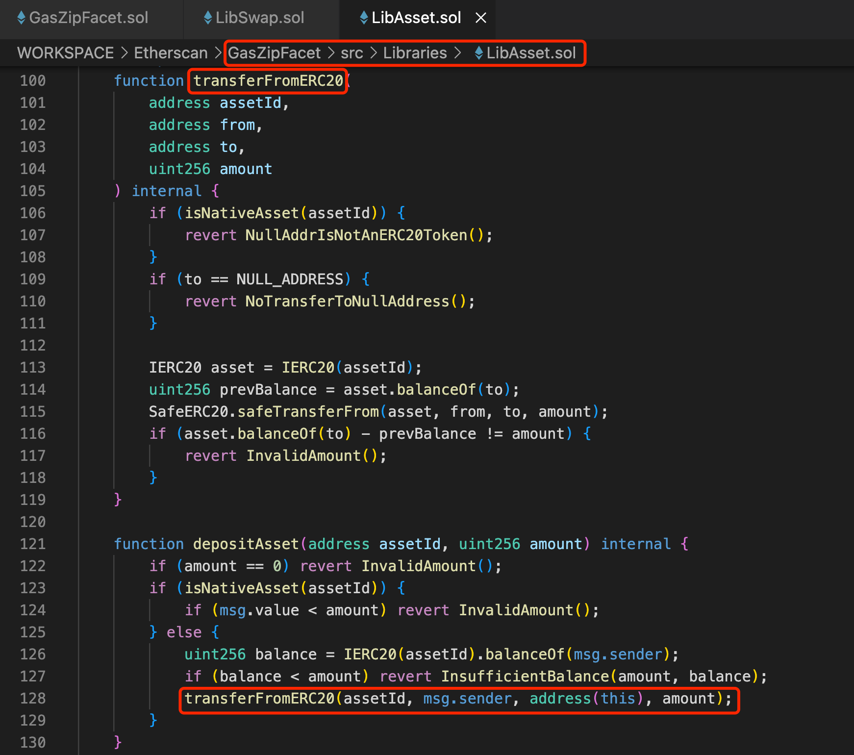Click line number 130 in the gutter
The width and height of the screenshot is (854, 755).
coord(33,743)
